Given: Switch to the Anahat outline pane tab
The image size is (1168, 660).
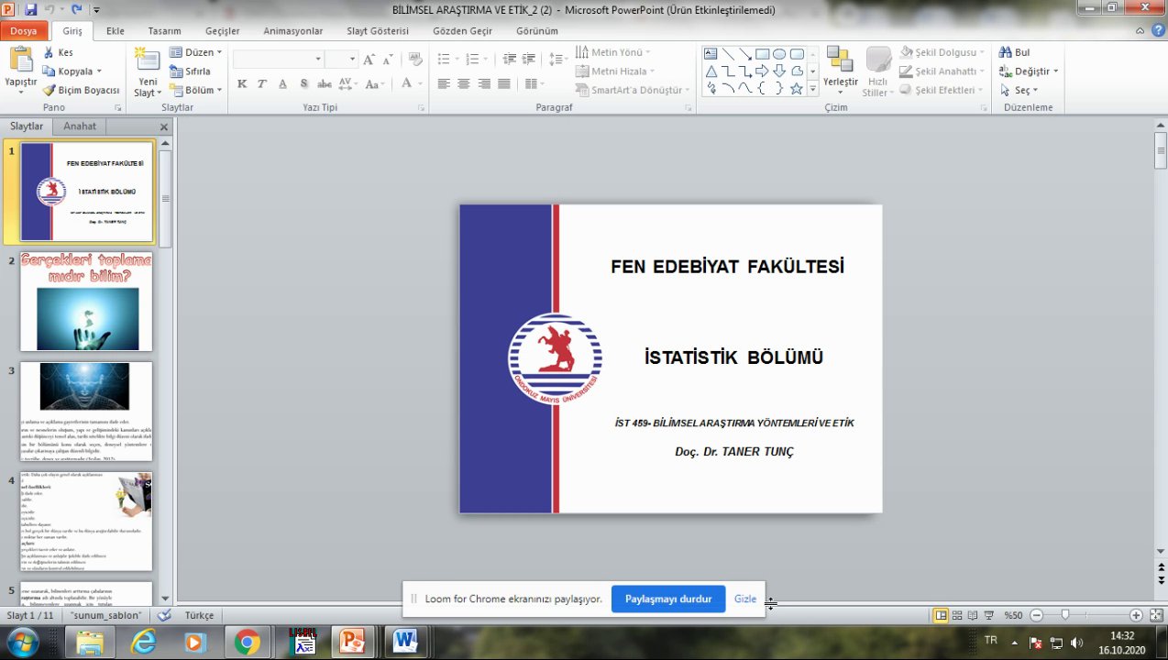Looking at the screenshot, I should tap(80, 126).
